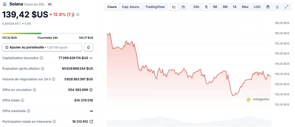Expand chart to fullscreen
Viewport: 295px width, 127px height.
[x=286, y=7]
